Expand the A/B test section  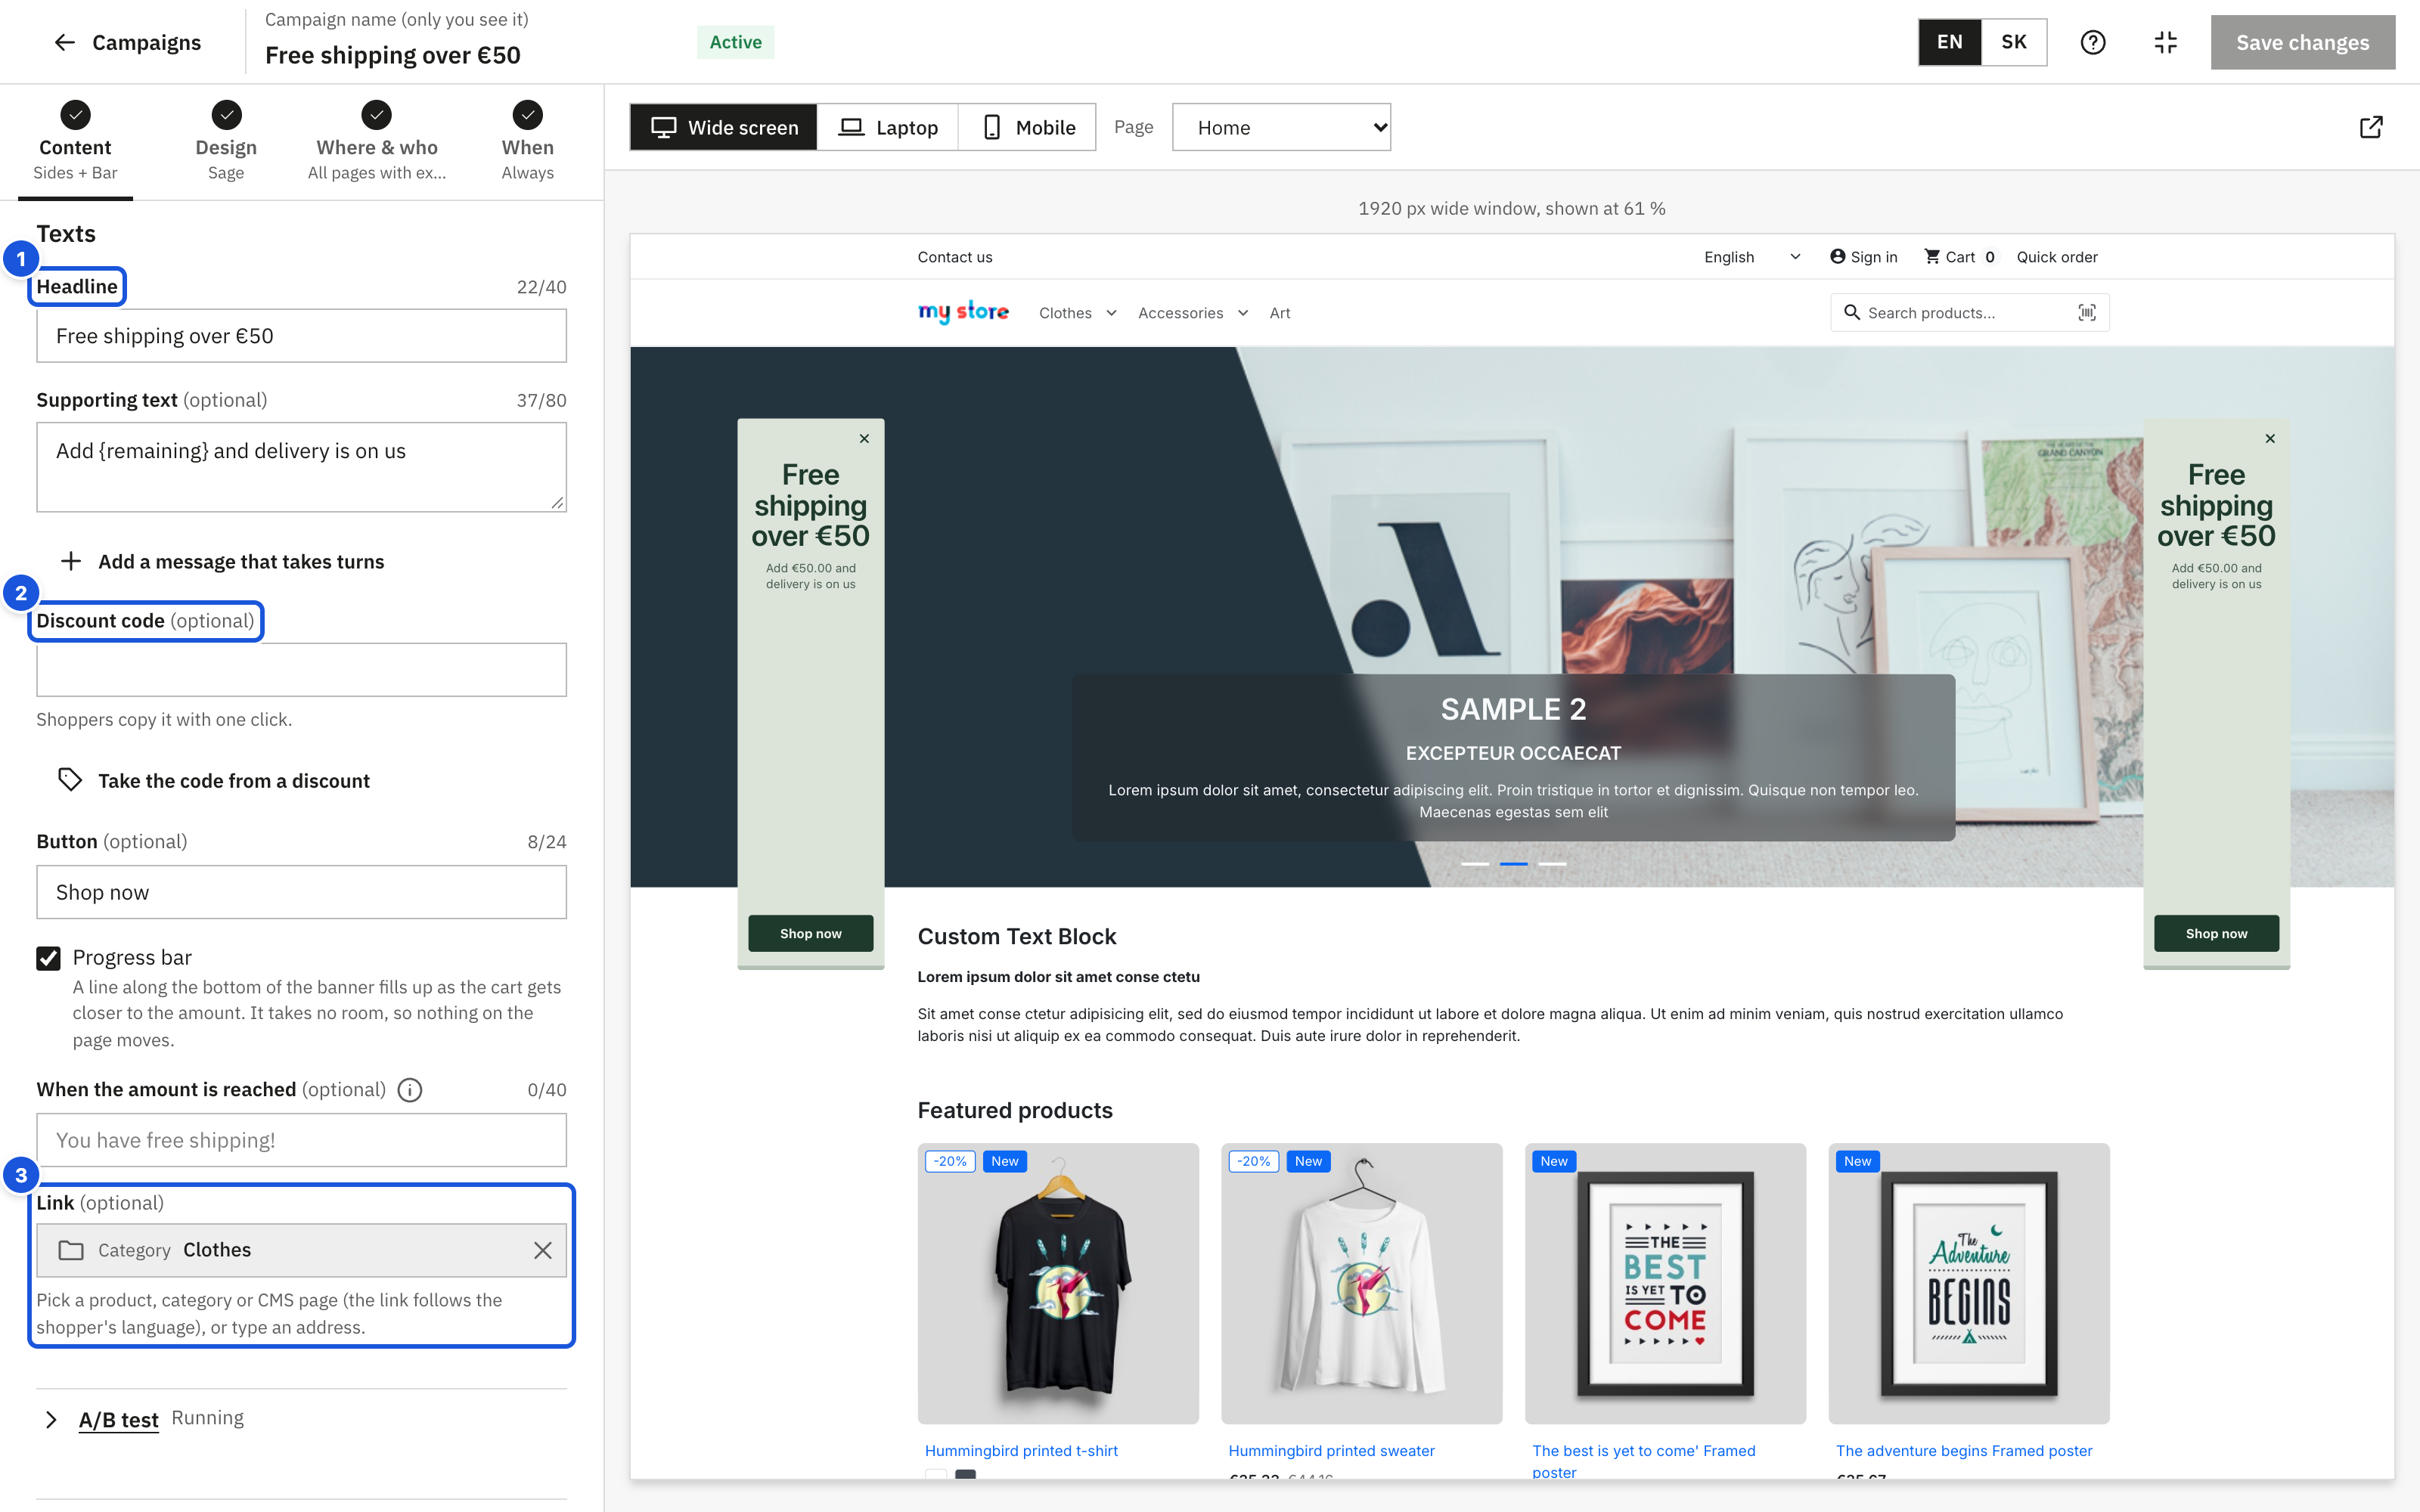pyautogui.click(x=52, y=1419)
